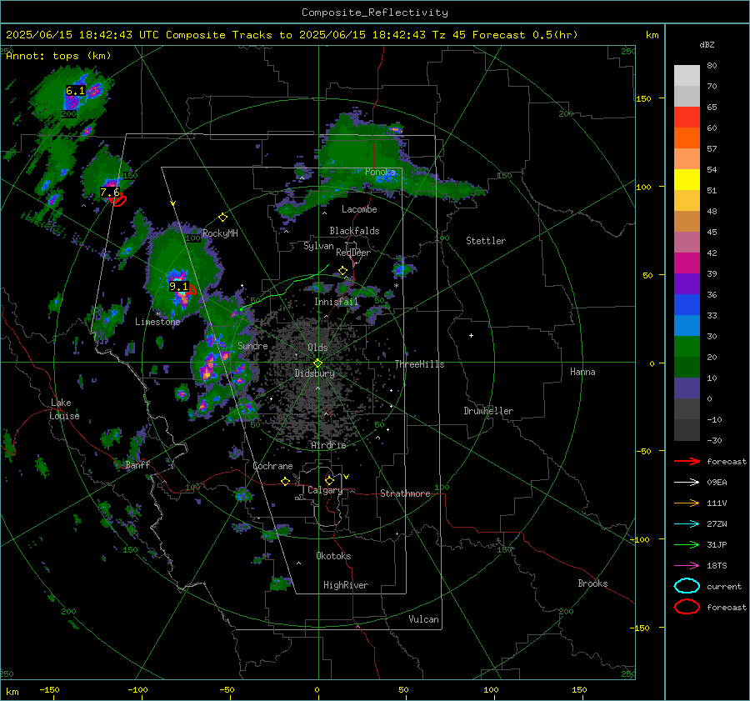Click the HighRiver town label
This screenshot has width=750, height=701.
(x=346, y=585)
